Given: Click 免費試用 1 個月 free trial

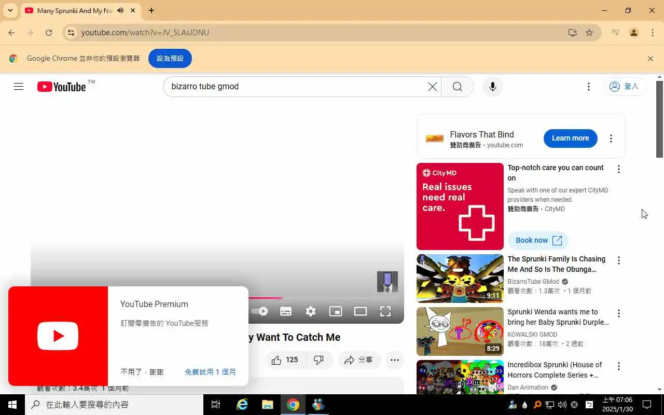Looking at the screenshot, I should coord(210,372).
